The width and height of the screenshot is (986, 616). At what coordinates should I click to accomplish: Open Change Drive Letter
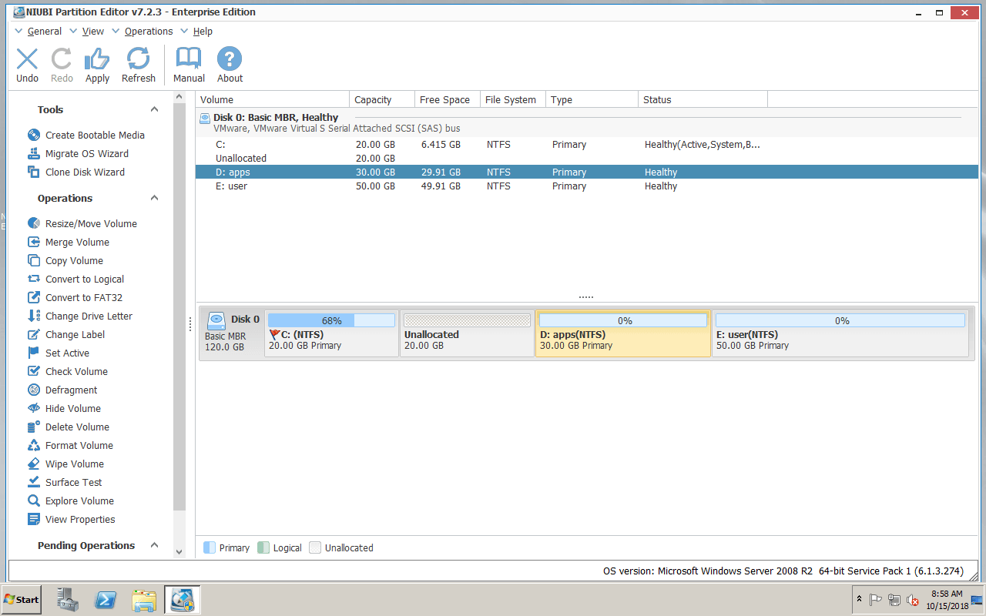[80, 316]
